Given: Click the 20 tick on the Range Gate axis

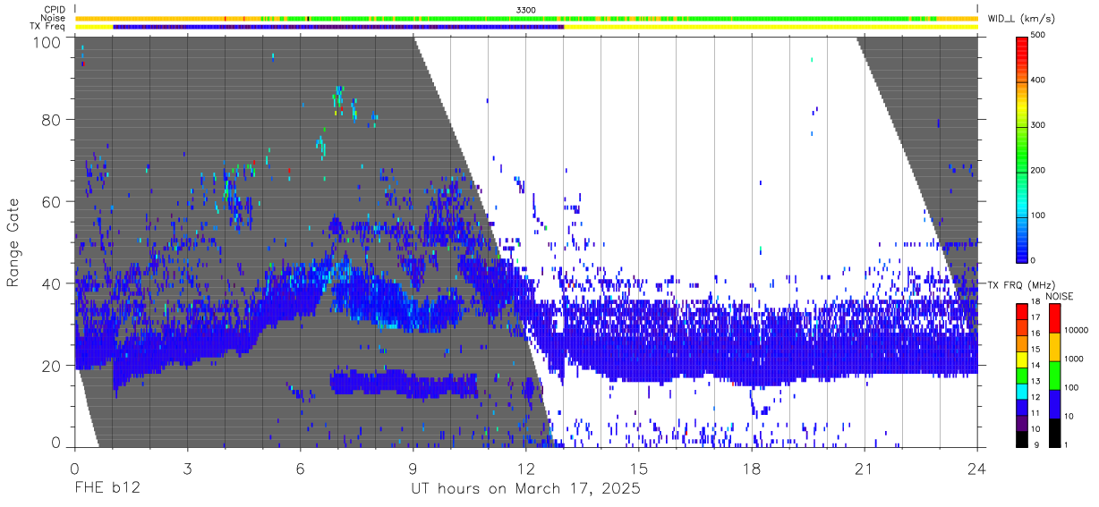Looking at the screenshot, I should click(53, 366).
